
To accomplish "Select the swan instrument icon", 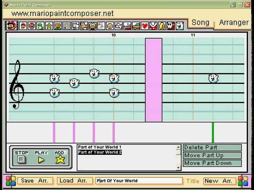I will [x=101, y=26].
